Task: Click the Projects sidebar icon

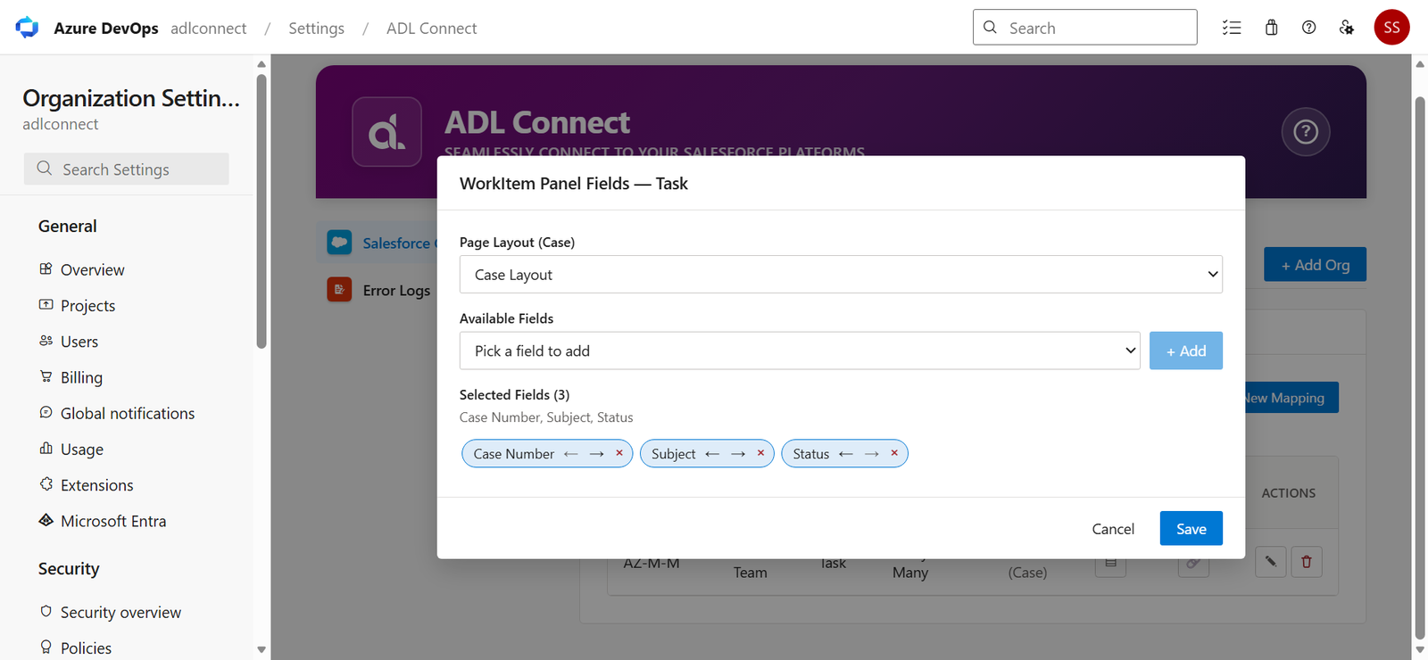Action: (x=46, y=304)
